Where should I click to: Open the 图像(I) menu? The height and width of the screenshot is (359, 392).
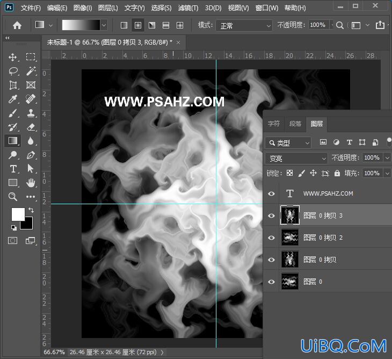(83, 8)
